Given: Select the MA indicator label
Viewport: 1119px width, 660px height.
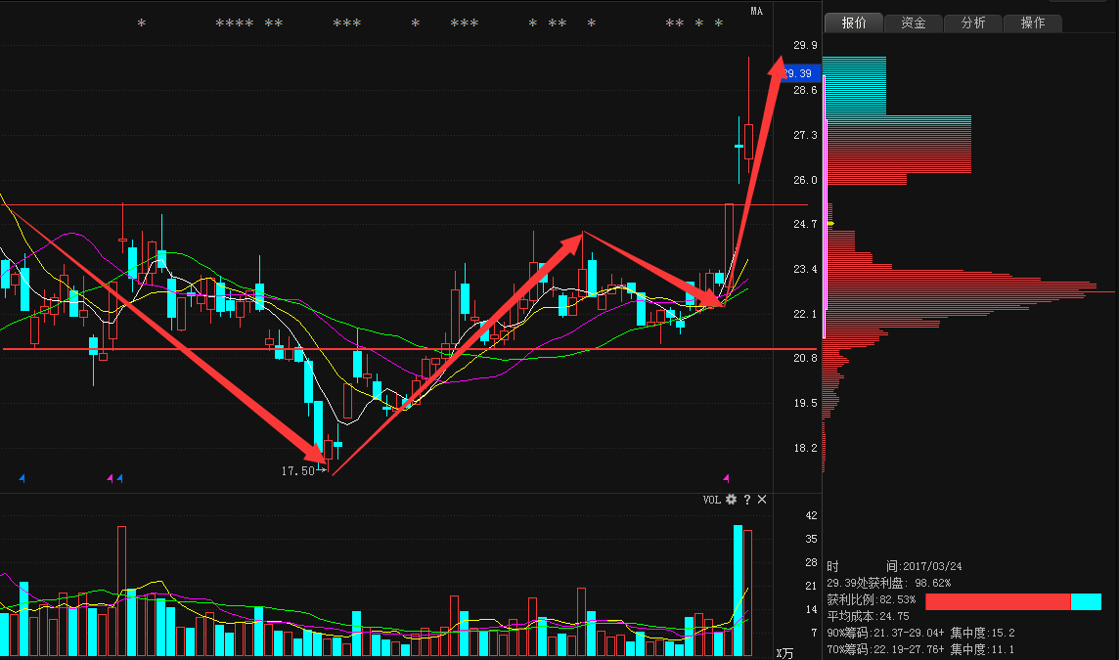Looking at the screenshot, I should click(x=756, y=11).
